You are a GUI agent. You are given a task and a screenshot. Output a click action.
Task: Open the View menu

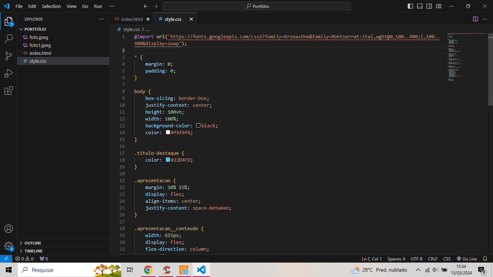coord(71,6)
